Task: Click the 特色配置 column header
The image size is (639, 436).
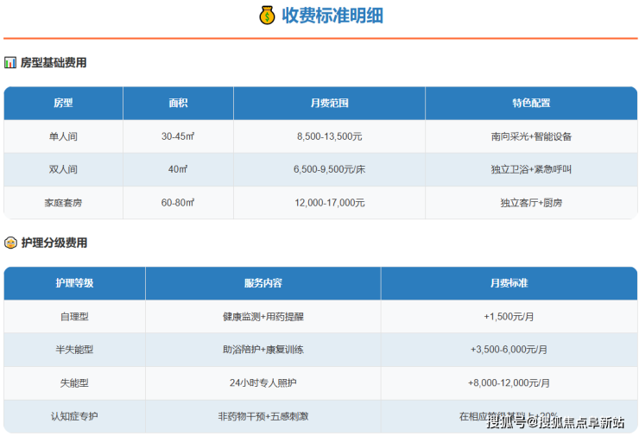Action: [531, 103]
